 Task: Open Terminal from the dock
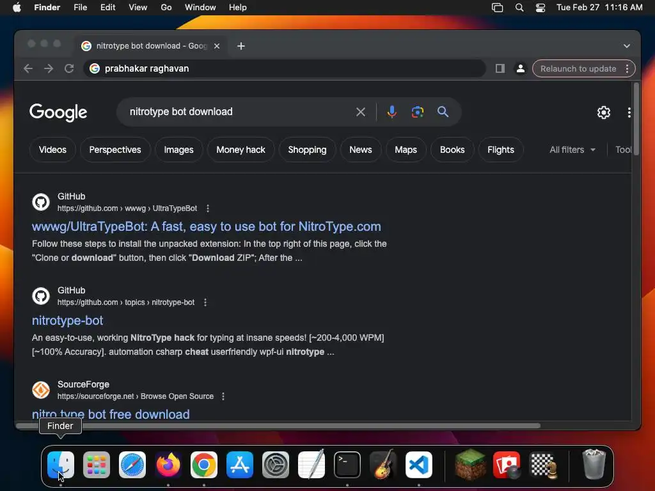(x=347, y=464)
